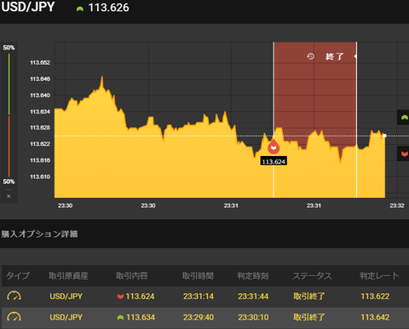Click the red down-arrow Low button
Image resolution: width=409 pixels, height=329 pixels.
click(x=403, y=153)
